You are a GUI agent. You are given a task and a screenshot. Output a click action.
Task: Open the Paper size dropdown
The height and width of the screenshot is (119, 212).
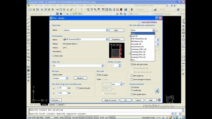point(102,65)
